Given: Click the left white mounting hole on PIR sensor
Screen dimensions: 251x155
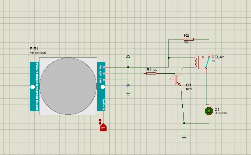Looking at the screenshot, I should (x=32, y=87).
